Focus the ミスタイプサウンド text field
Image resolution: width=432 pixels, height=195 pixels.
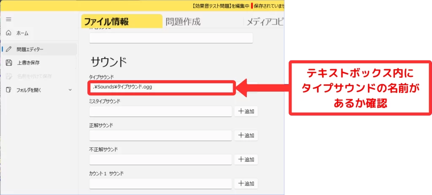[161, 111]
